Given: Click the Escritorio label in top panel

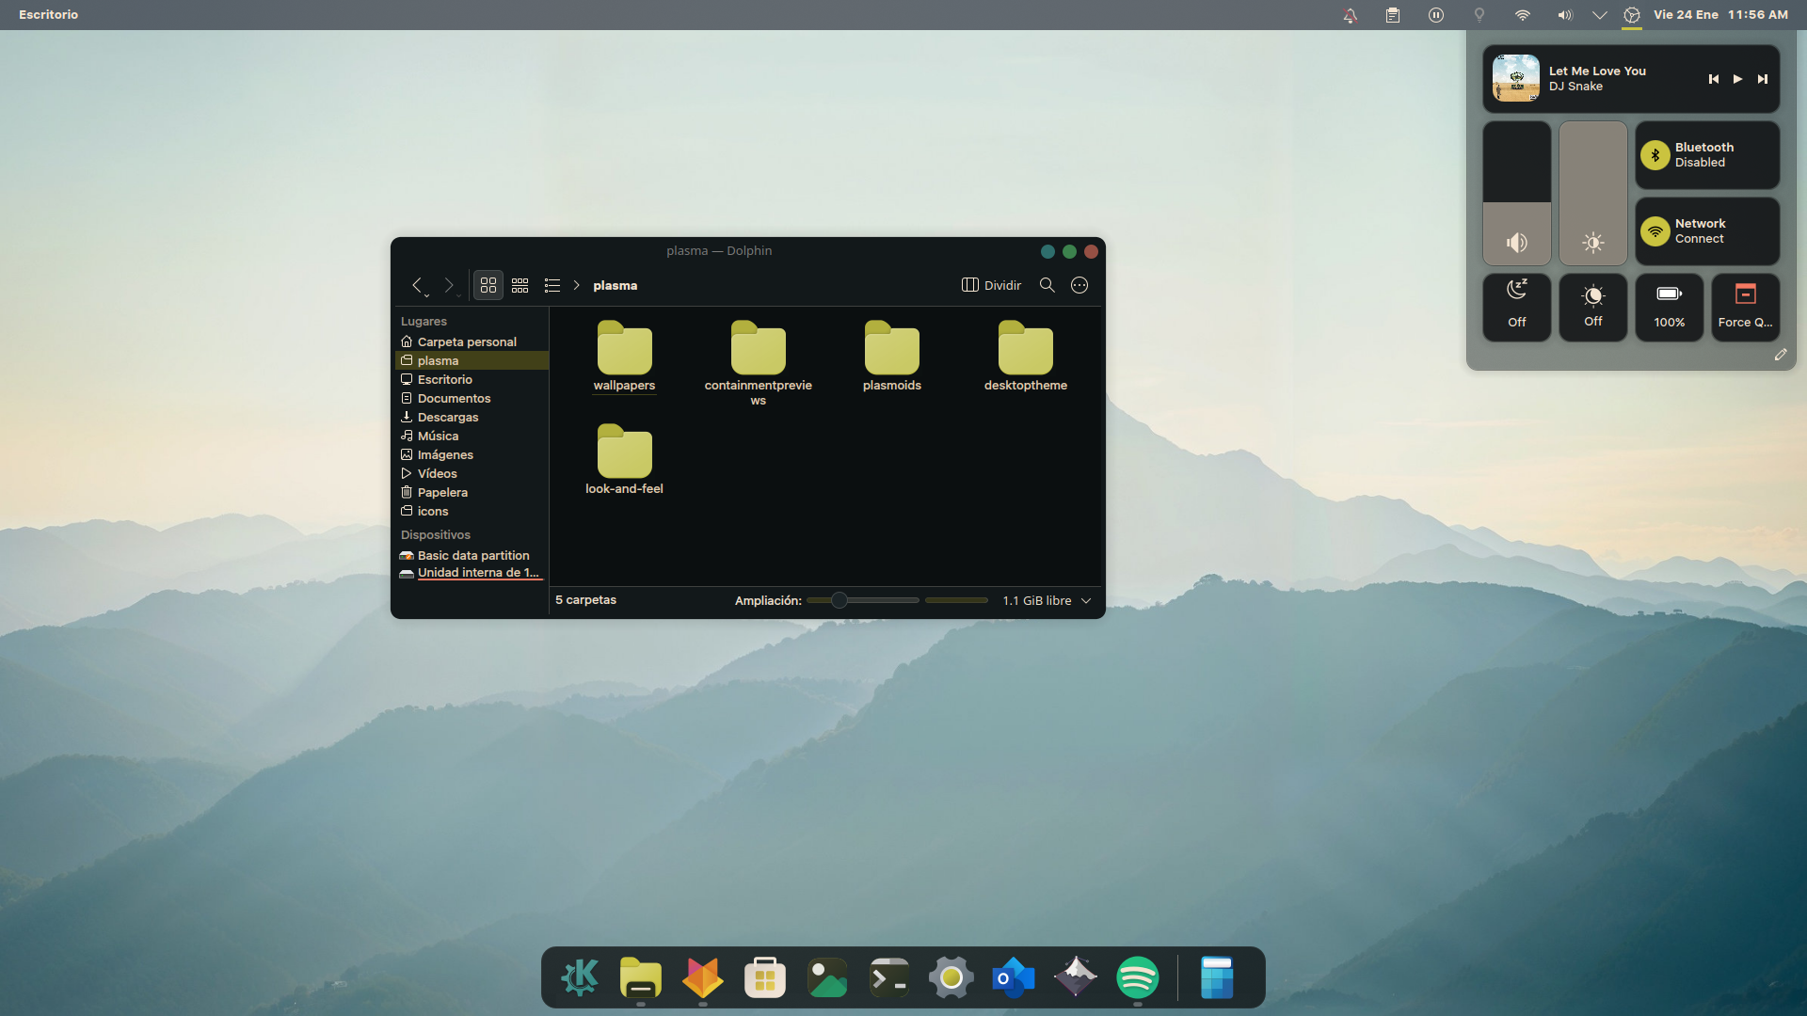Looking at the screenshot, I should pyautogui.click(x=48, y=14).
